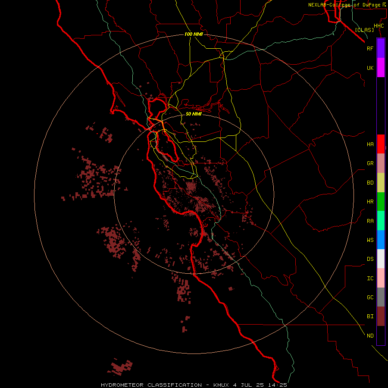Click the RF purple legend swatch
Screen dimensions: 388x388
tap(381, 48)
